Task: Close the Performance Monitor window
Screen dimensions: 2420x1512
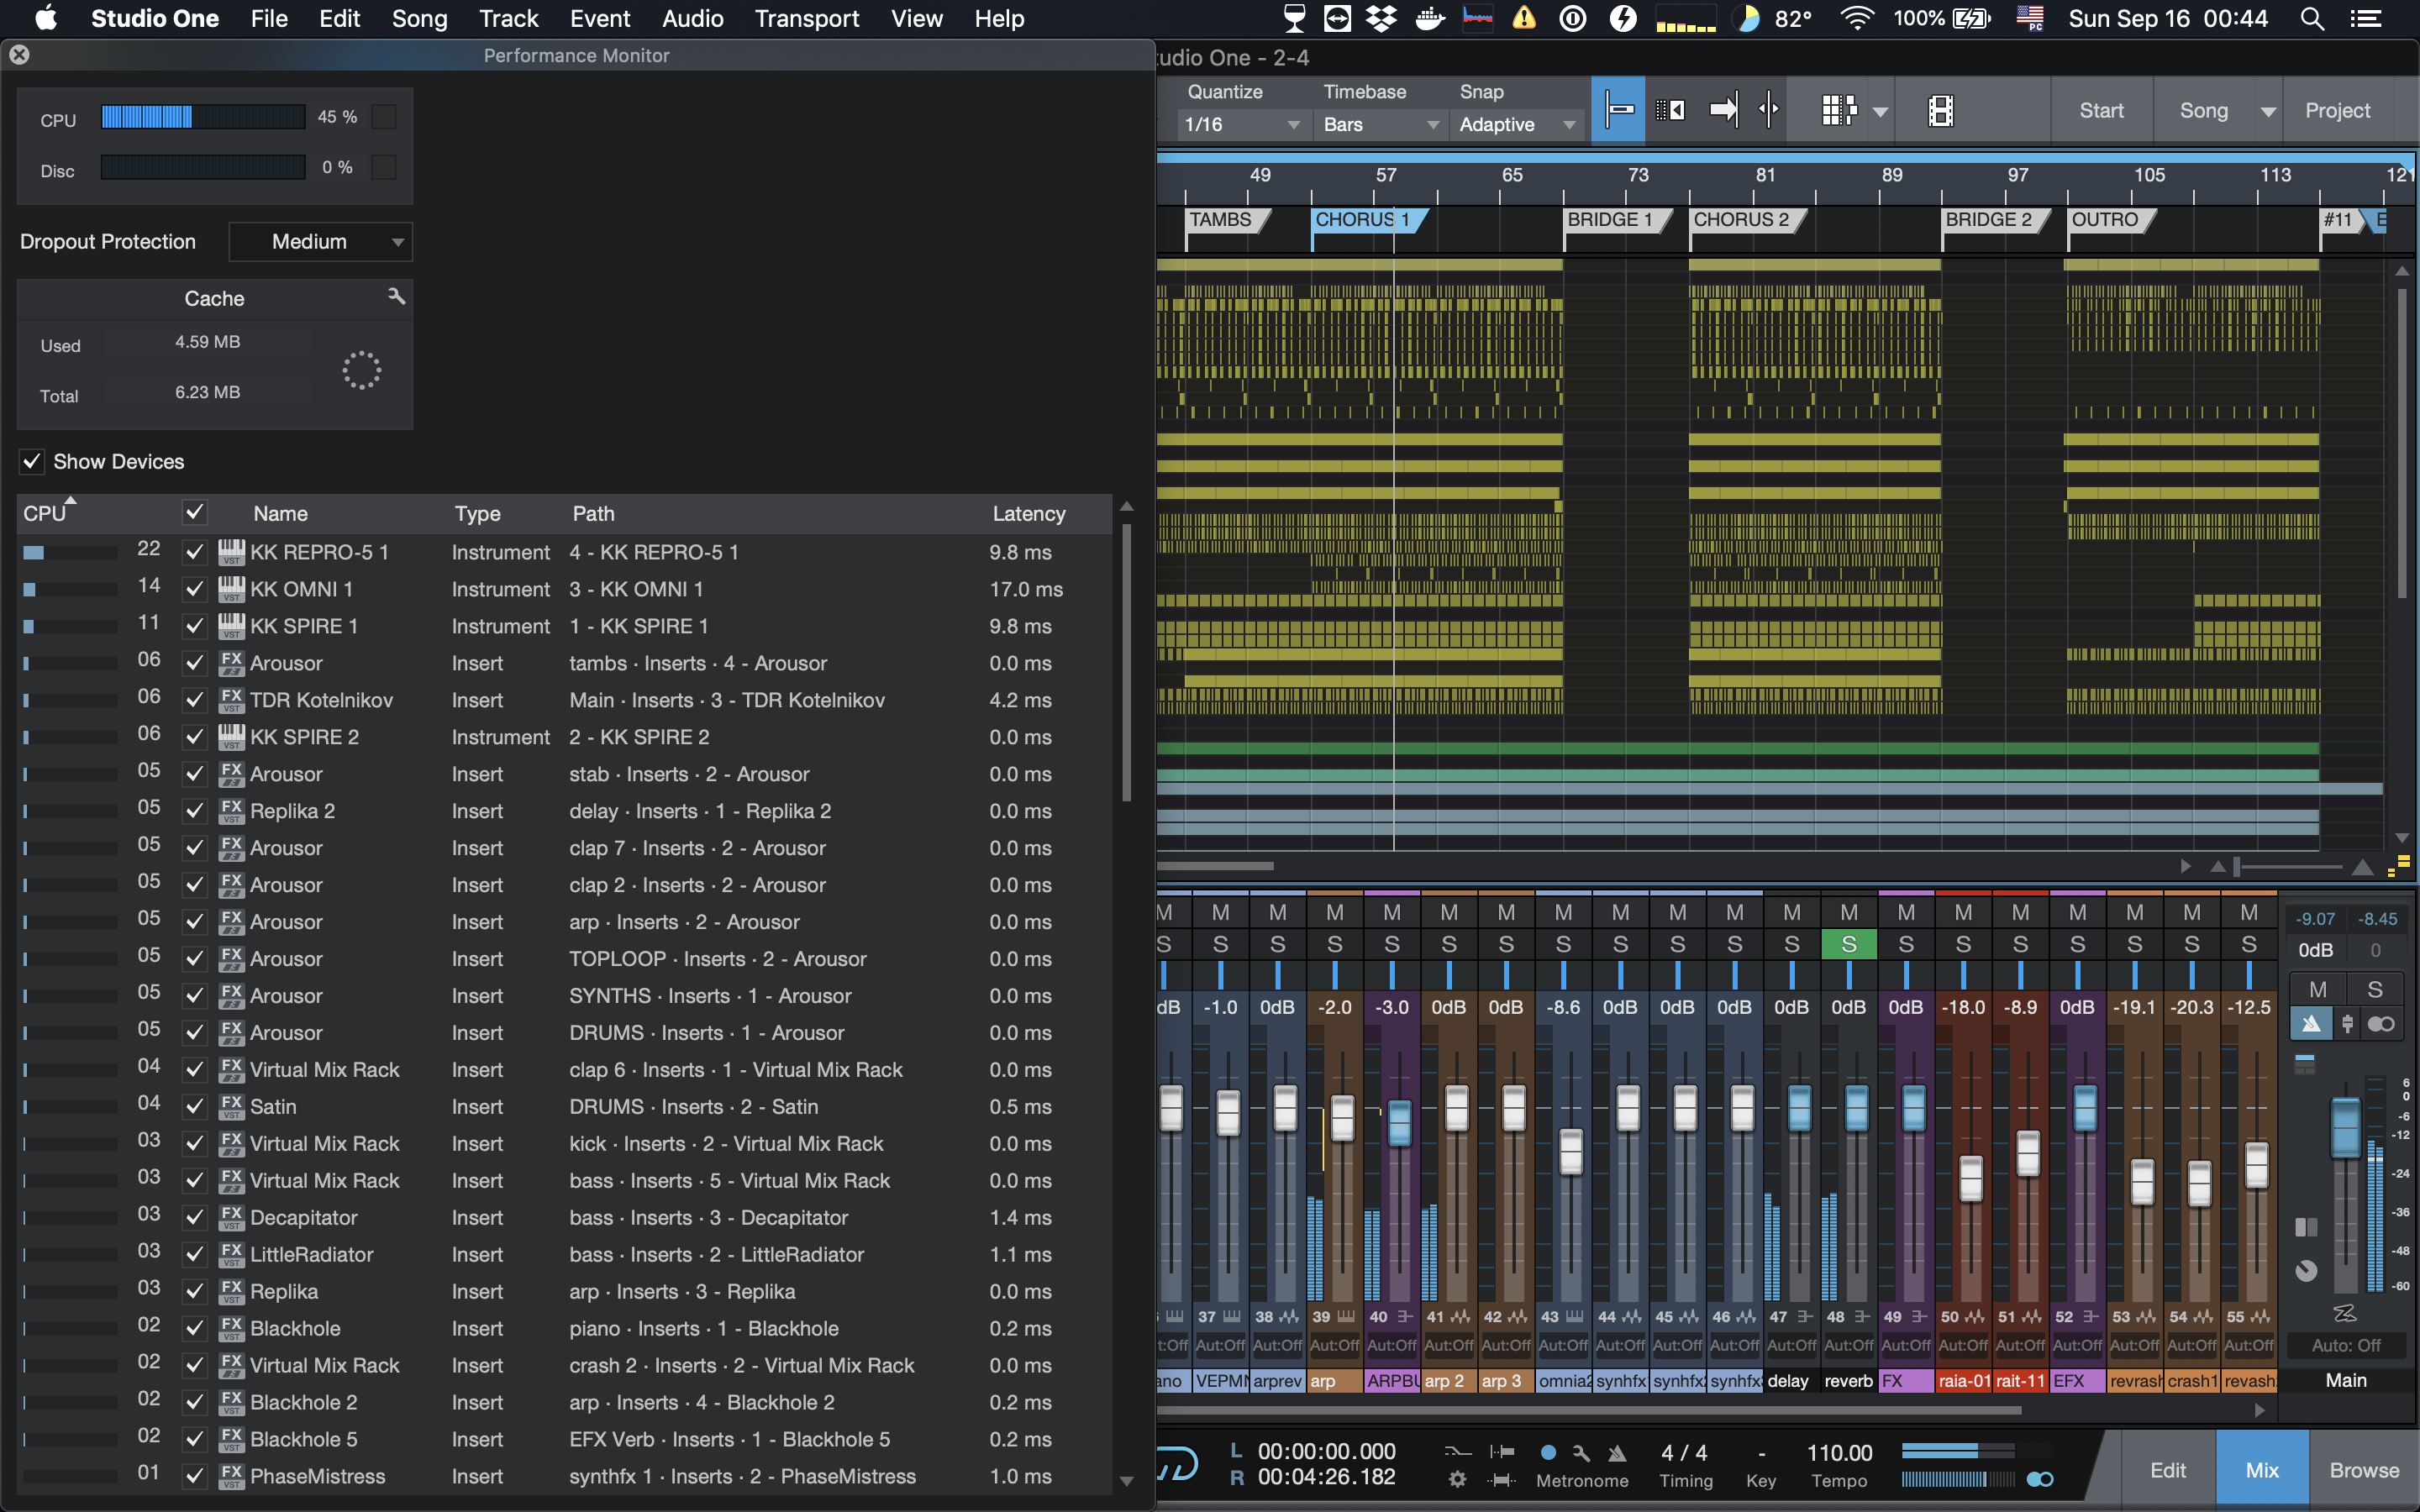Action: click(19, 55)
